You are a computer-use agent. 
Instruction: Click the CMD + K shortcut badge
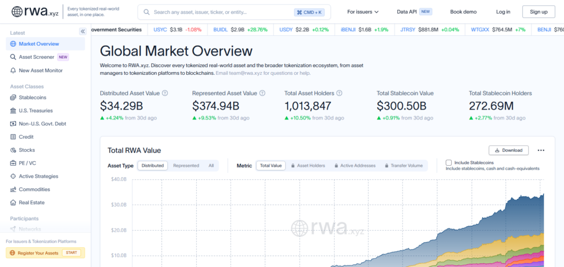click(310, 12)
